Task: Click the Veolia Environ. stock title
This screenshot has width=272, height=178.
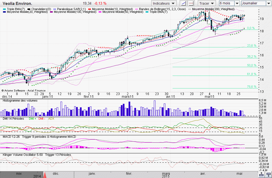Action: click(x=17, y=3)
